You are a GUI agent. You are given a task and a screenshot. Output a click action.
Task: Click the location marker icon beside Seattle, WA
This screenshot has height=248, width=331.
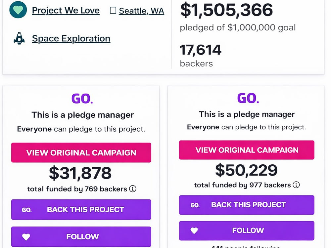point(113,10)
